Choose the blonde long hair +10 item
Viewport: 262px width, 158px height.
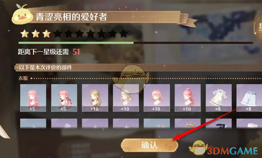coord(95,98)
